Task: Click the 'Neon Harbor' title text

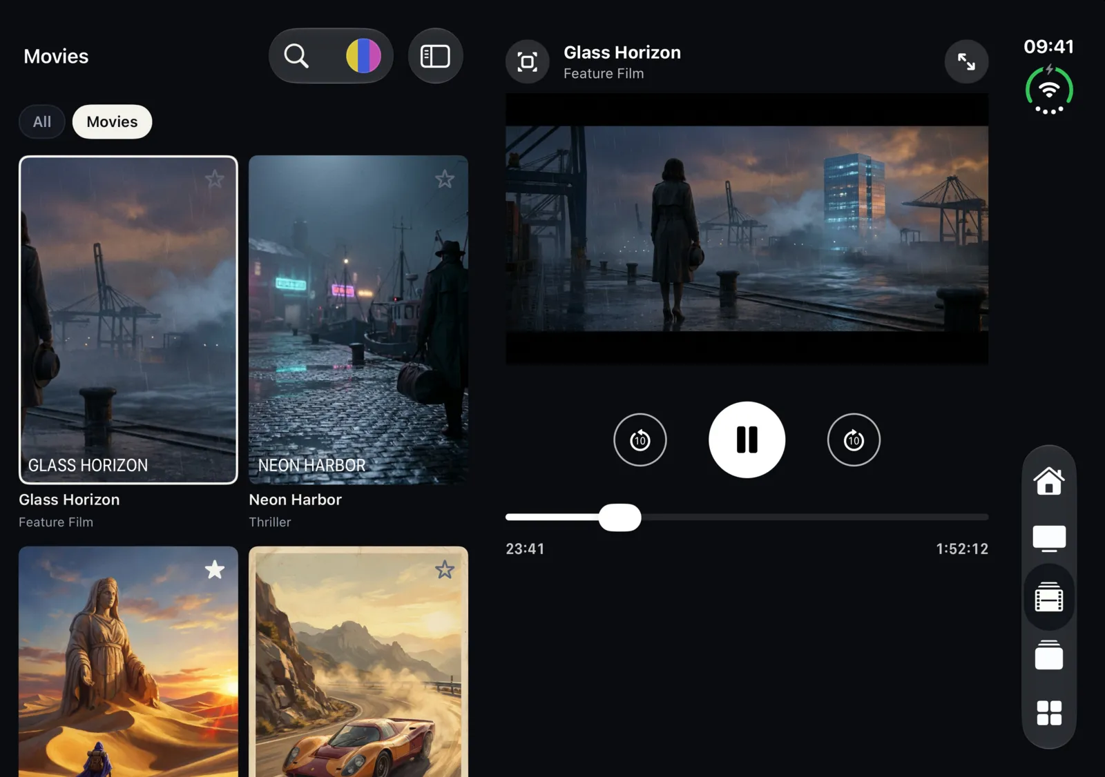Action: [x=295, y=500]
